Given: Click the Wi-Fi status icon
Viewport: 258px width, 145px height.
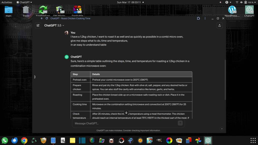Looking at the screenshot, I should click(237, 2).
